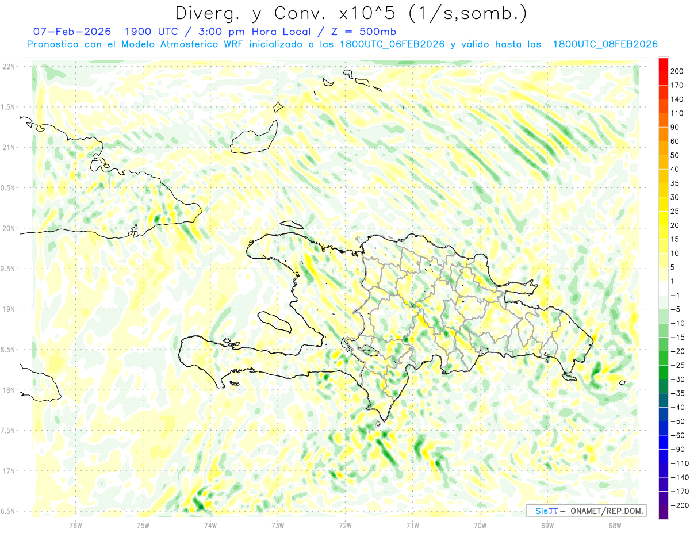This screenshot has width=690, height=533.
Task: Click the '70W' longitude label
Action: [x=480, y=525]
